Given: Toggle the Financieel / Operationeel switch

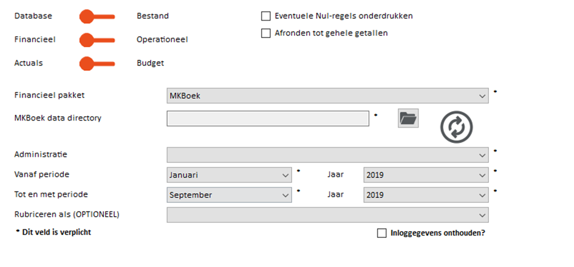Looking at the screenshot, I should click(x=97, y=40).
